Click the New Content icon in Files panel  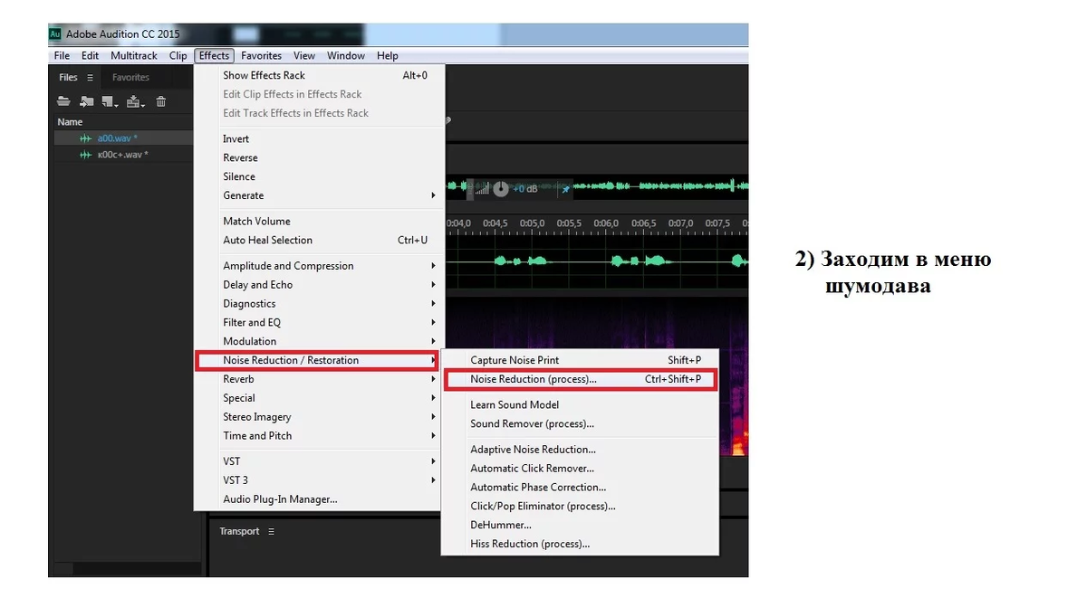click(x=106, y=101)
